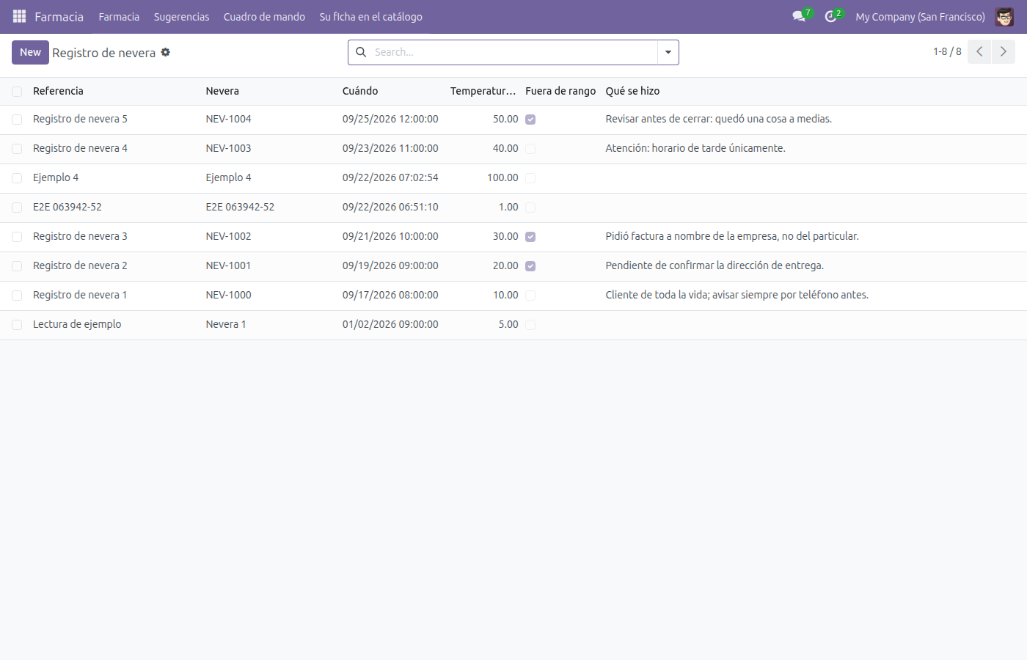This screenshot has width=1027, height=660.
Task: Go to next page arrow
Action: 1004,52
